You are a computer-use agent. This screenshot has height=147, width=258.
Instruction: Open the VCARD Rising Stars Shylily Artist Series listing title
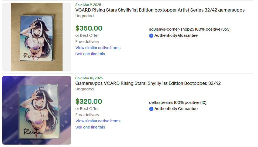tap(160, 10)
